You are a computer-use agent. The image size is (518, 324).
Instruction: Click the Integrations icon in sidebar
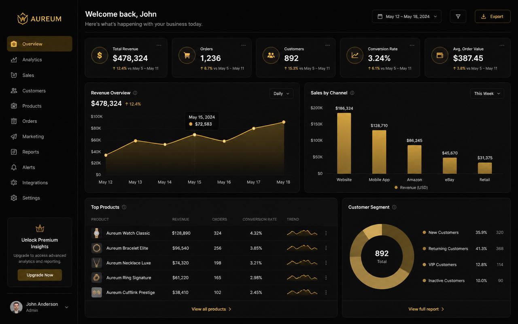coord(14,183)
